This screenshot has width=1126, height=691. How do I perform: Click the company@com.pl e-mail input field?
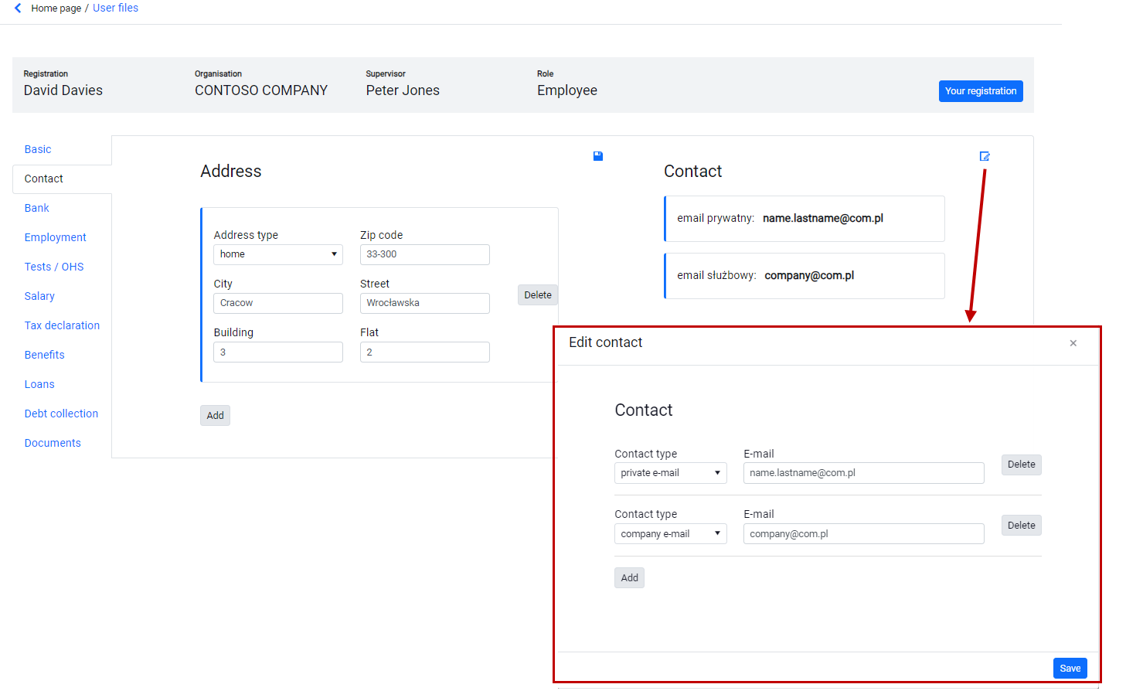pyautogui.click(x=863, y=534)
